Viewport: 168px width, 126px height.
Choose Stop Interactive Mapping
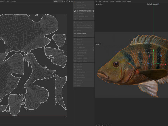pos(84,28)
